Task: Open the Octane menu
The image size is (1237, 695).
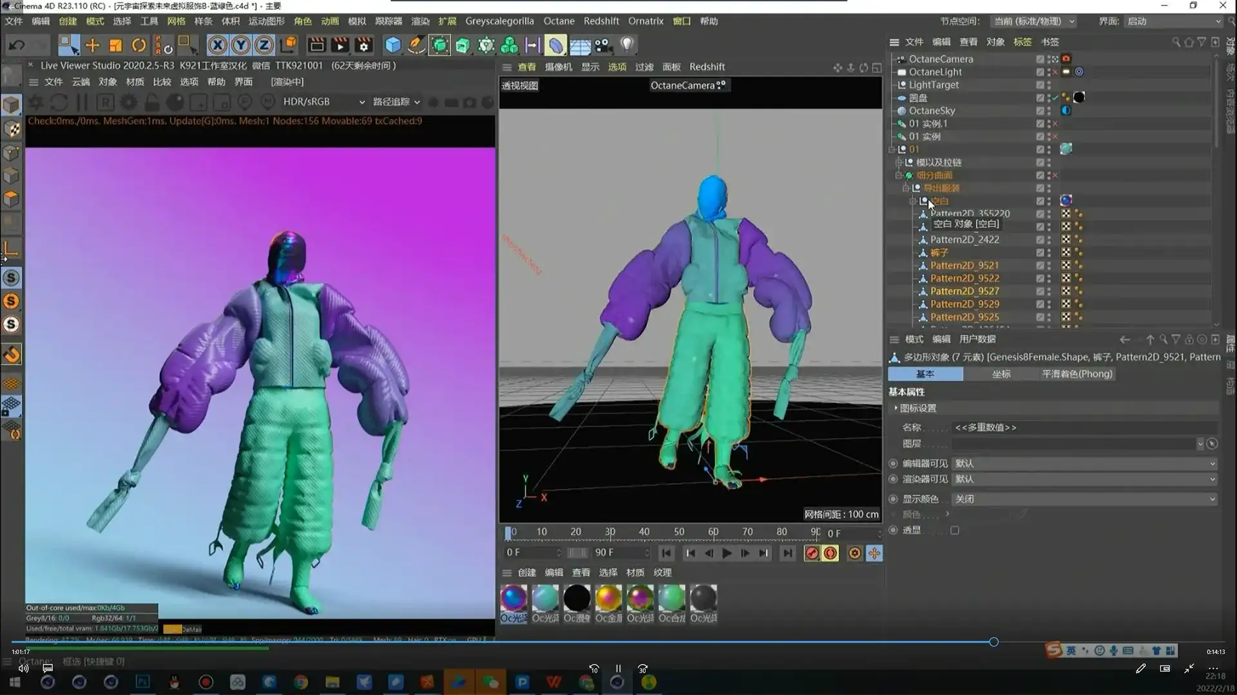Action: click(x=559, y=21)
